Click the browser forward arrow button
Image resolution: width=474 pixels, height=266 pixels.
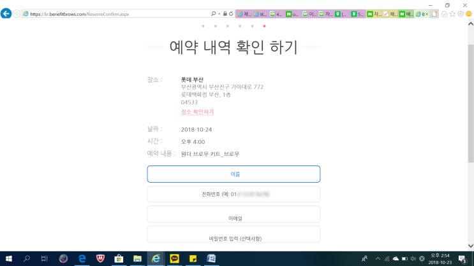(17, 14)
